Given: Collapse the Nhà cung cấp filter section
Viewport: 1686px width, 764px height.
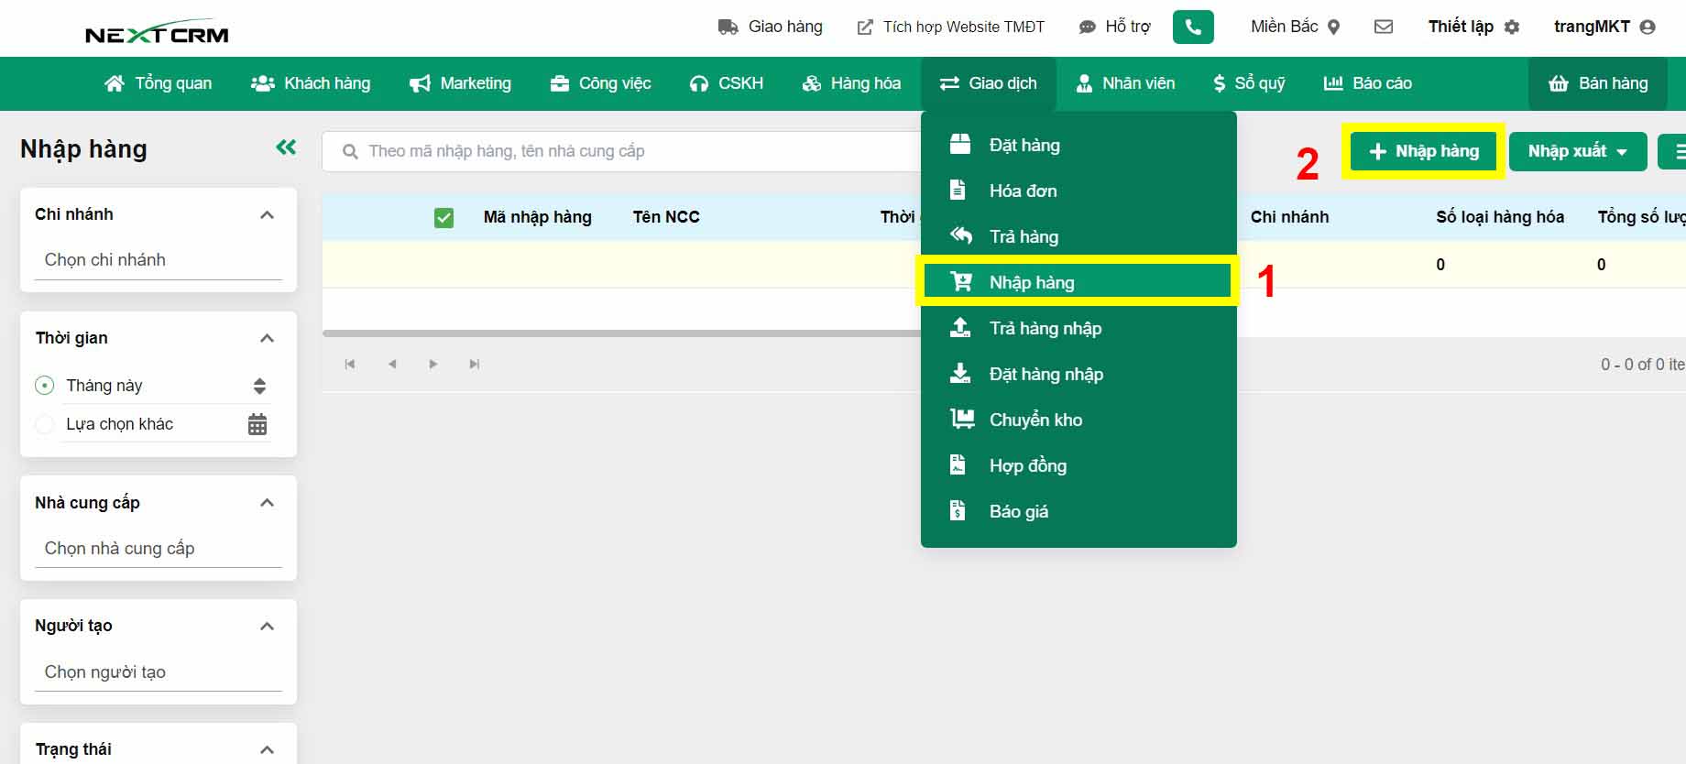Looking at the screenshot, I should point(268,503).
